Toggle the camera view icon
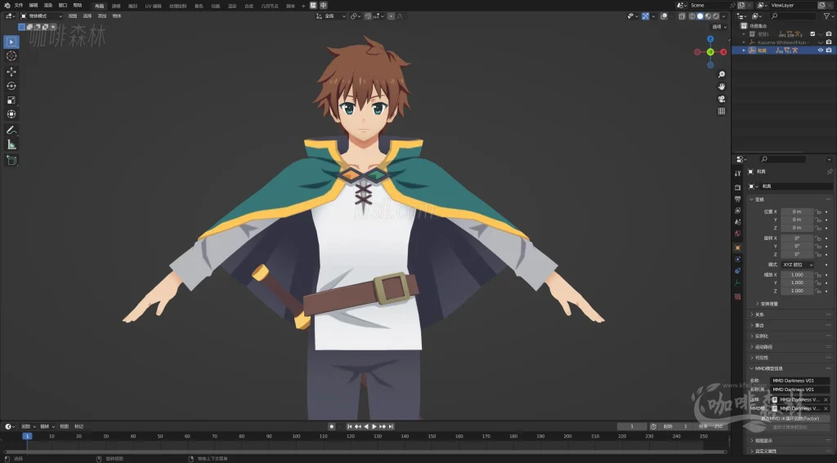837x463 pixels. click(722, 99)
